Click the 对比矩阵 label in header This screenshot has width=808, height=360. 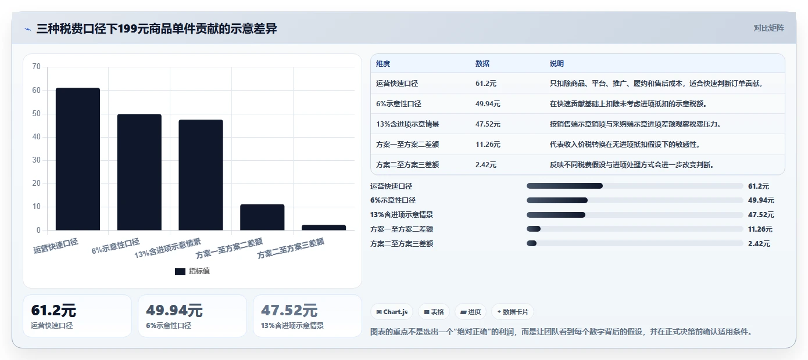(768, 28)
